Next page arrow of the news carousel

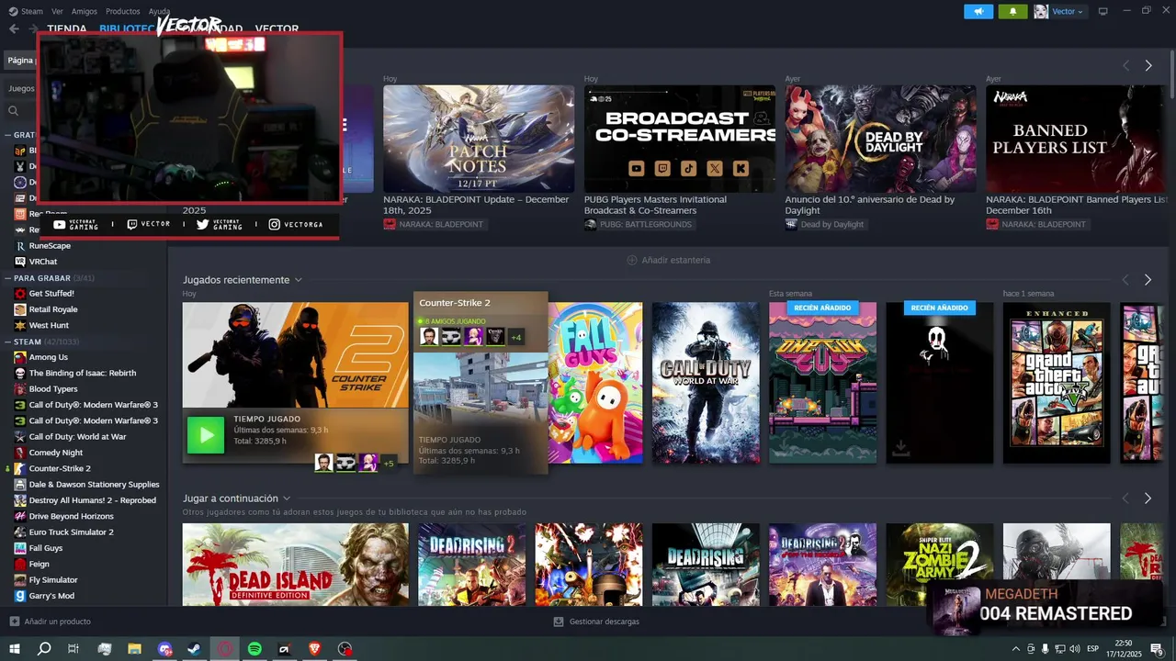pyautogui.click(x=1148, y=66)
